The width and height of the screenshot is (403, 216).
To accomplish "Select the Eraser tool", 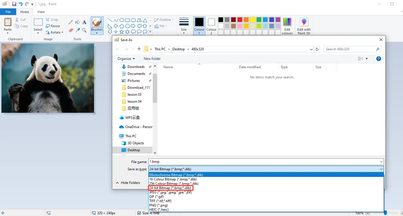I will (71, 30).
